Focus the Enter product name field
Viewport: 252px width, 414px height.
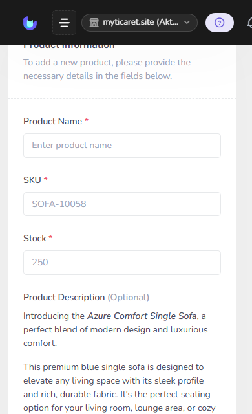point(122,146)
